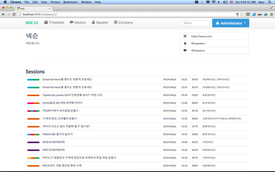This screenshot has height=172, width=275.
Task: Open Chrome hamburger menu icon
Action: pos(272,14)
